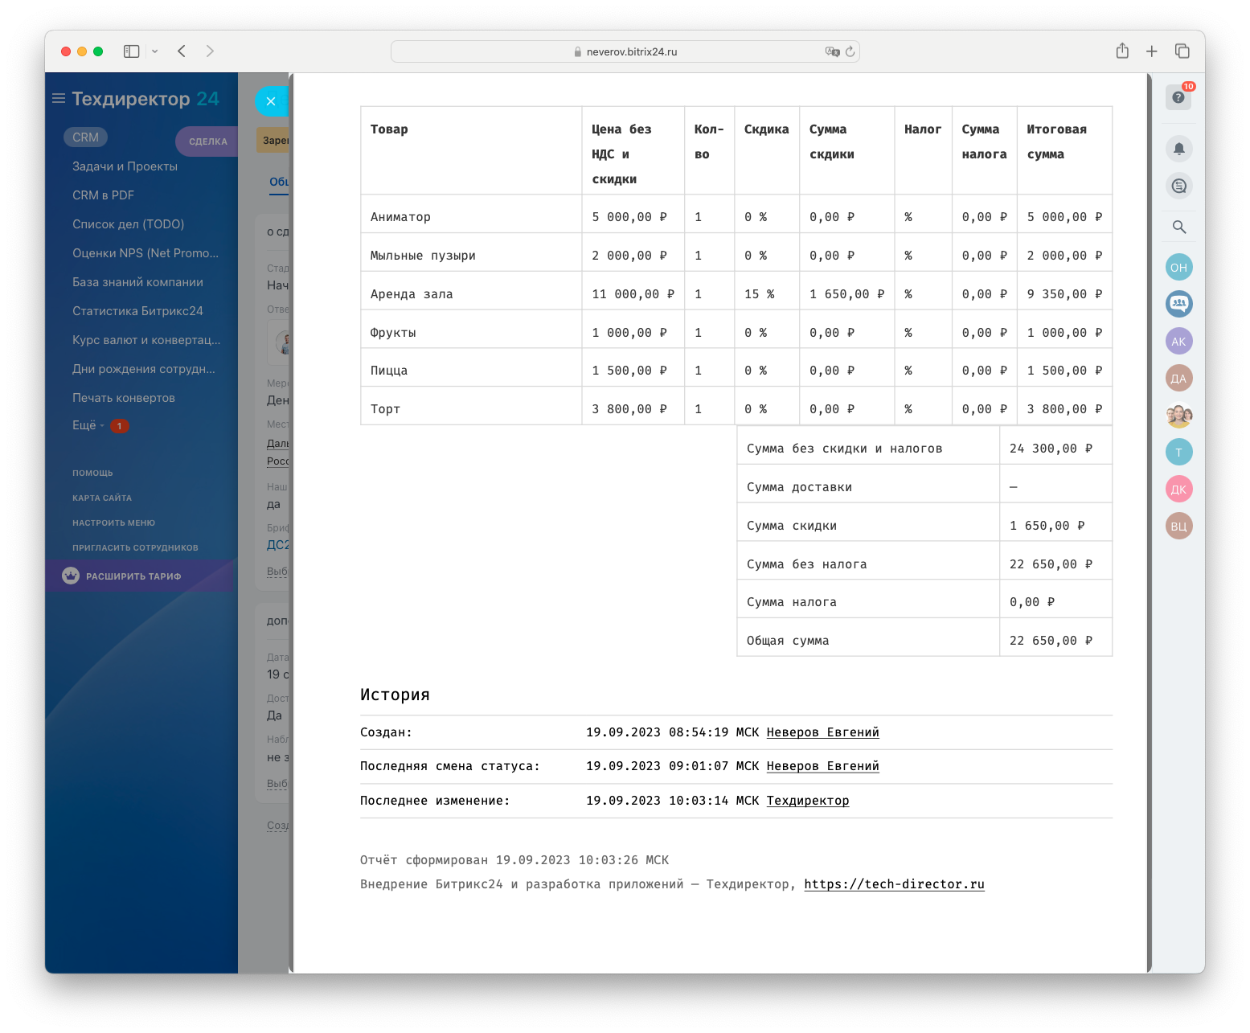Open the ОН user avatar

click(1178, 268)
